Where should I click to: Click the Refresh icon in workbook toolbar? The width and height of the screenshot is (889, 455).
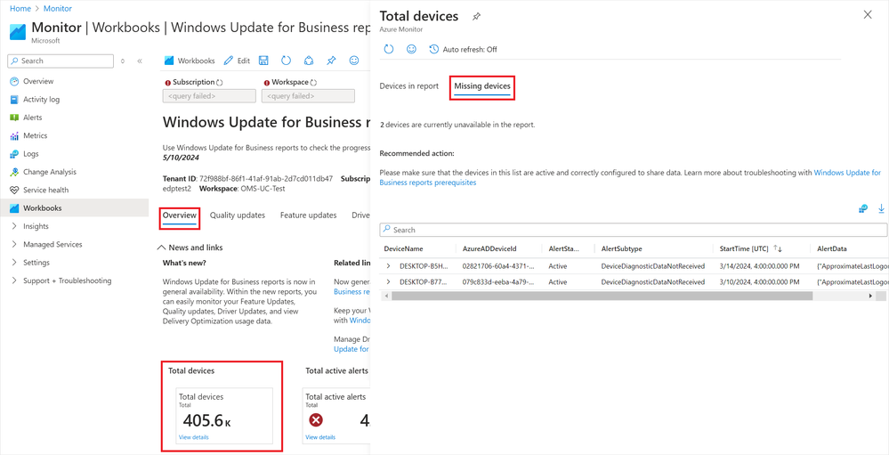(x=287, y=61)
